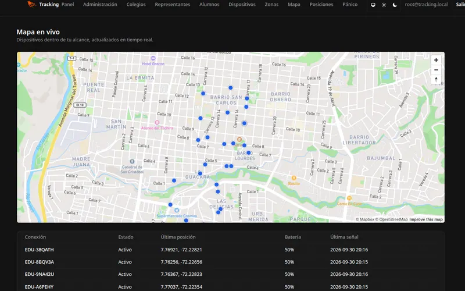
Task: Go to the Representantes section
Action: pyautogui.click(x=172, y=5)
